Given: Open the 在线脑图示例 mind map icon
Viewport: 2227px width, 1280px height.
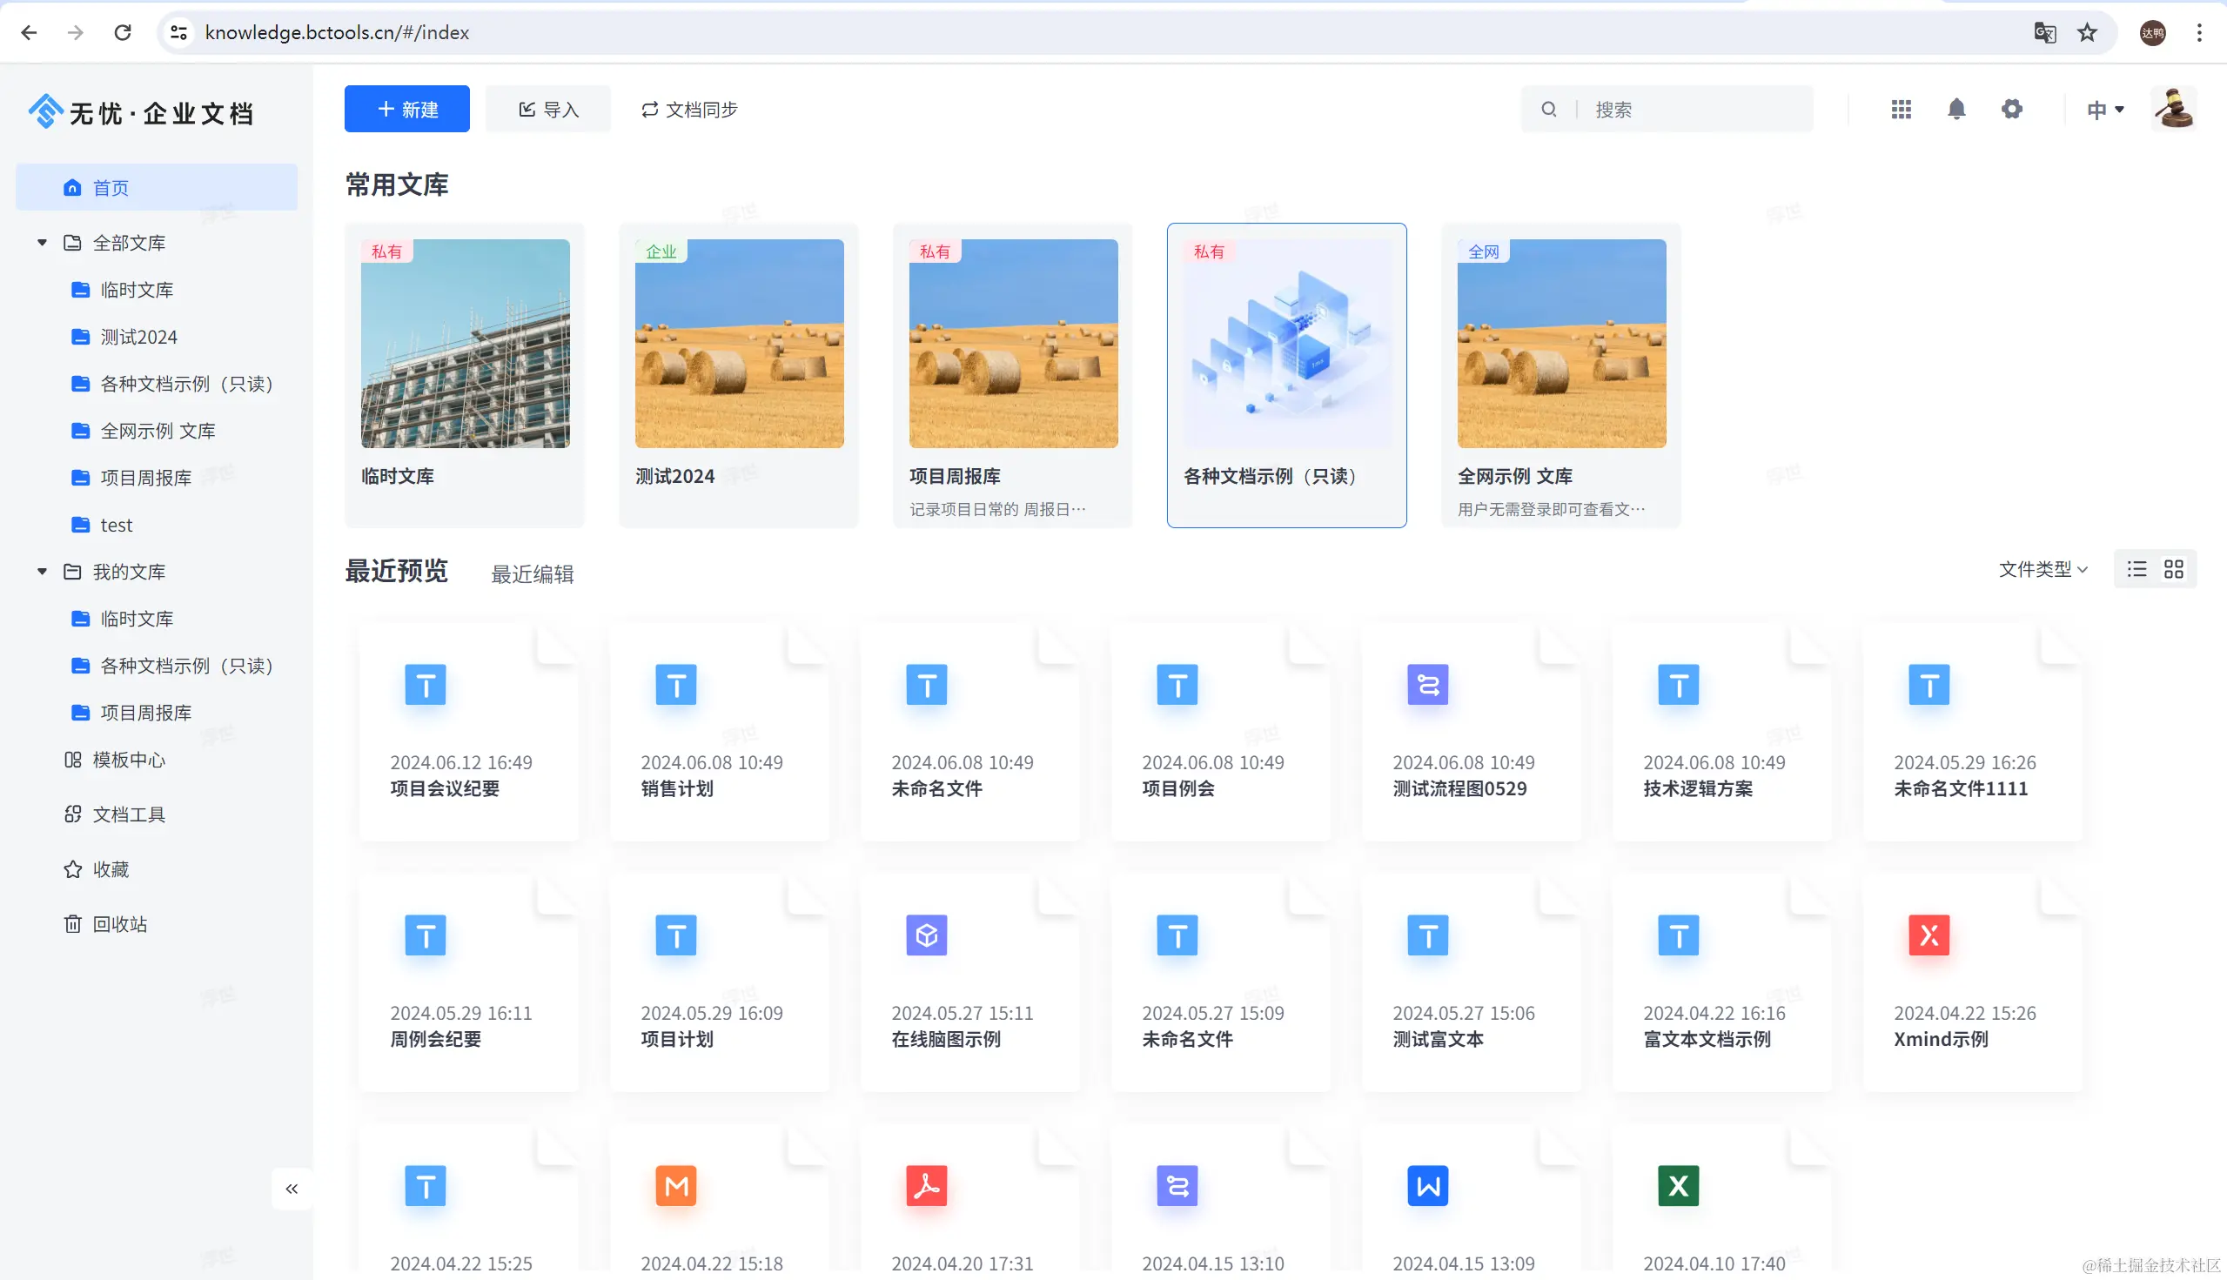Looking at the screenshot, I should pyautogui.click(x=926, y=935).
